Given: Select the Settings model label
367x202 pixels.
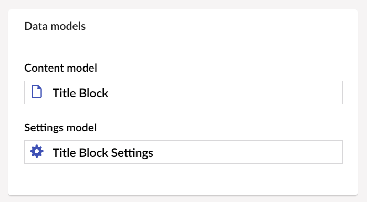Looking at the screenshot, I should click(60, 128).
